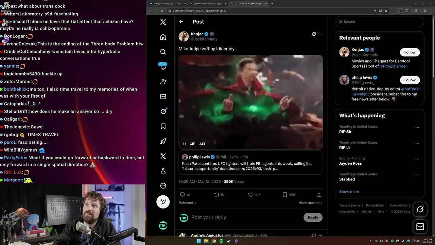Click Show more under What's happening
This screenshot has height=245, width=435.
(x=349, y=191)
